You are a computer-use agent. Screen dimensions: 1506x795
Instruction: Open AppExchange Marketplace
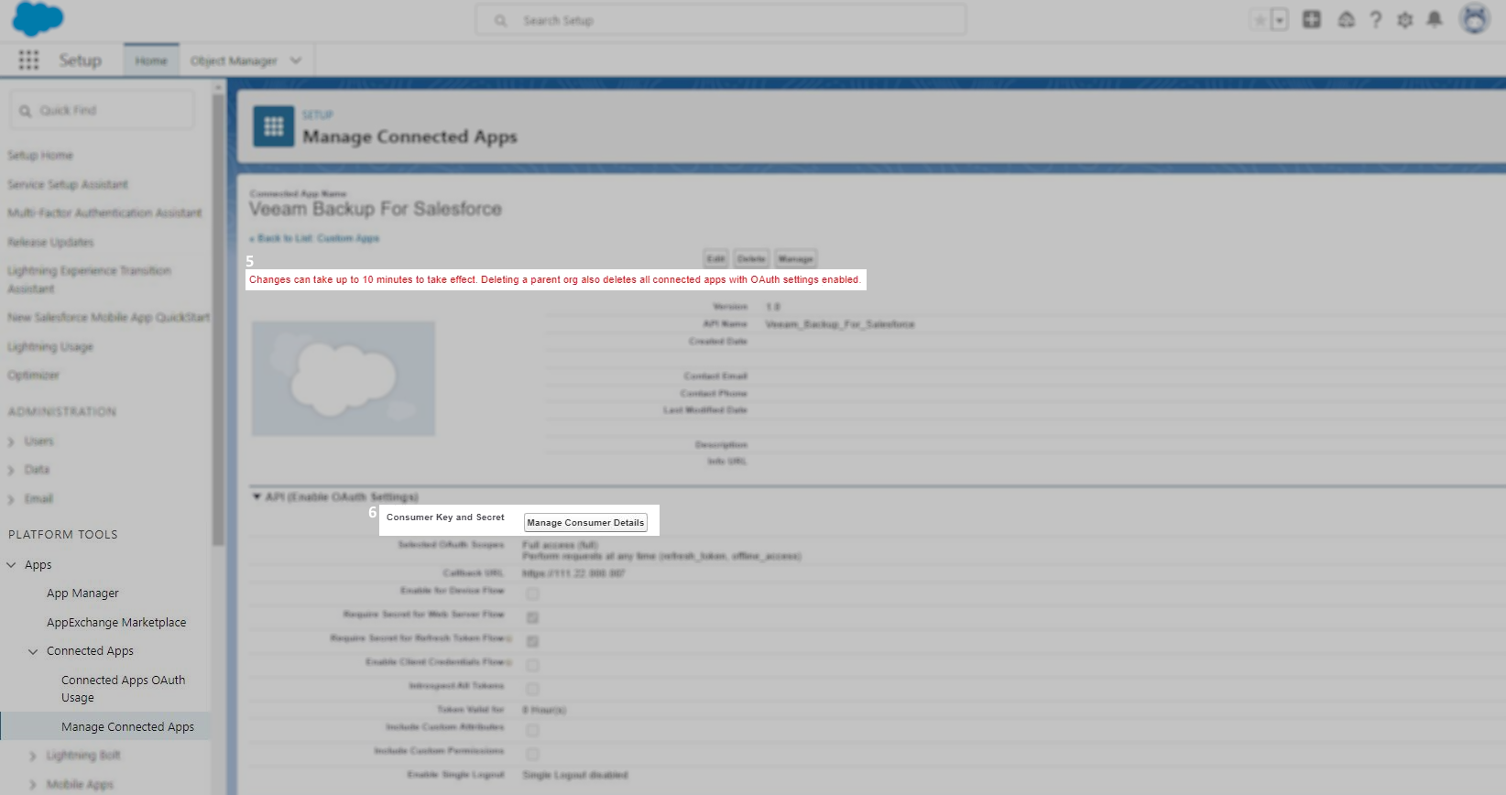tap(116, 623)
